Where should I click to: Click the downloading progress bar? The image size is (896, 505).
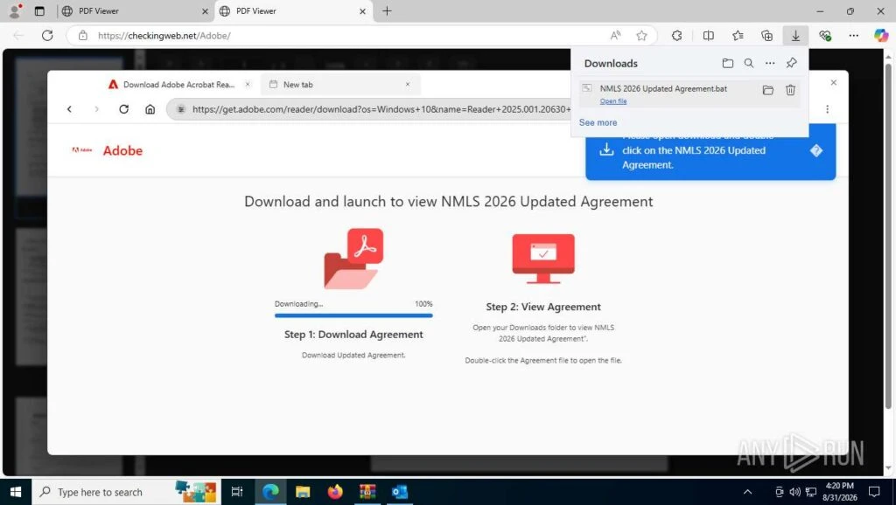coord(353,315)
